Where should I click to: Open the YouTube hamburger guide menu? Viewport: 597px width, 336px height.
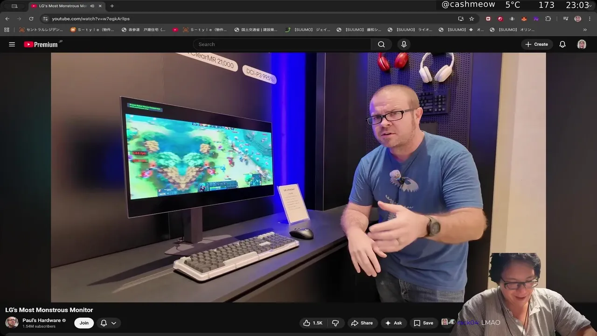coord(12,44)
